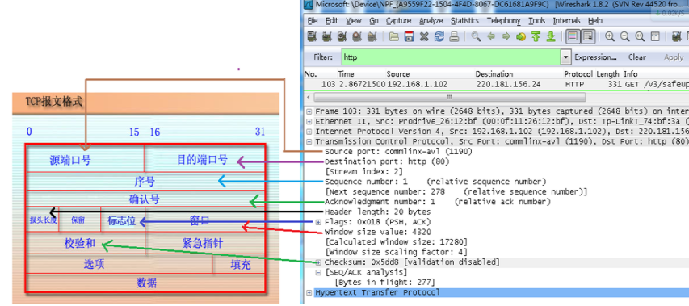Open the Telephony menu
This screenshot has width=689, height=306.
(503, 21)
